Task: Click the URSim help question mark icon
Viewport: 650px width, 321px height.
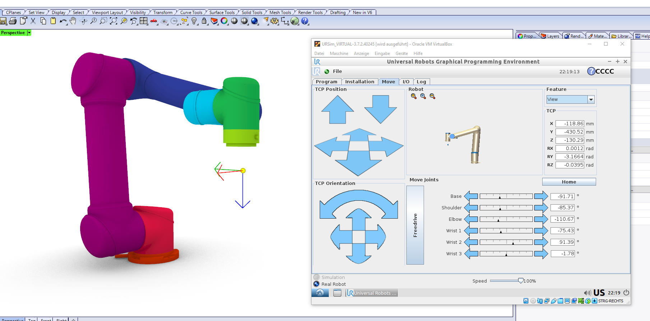Action: tap(591, 71)
